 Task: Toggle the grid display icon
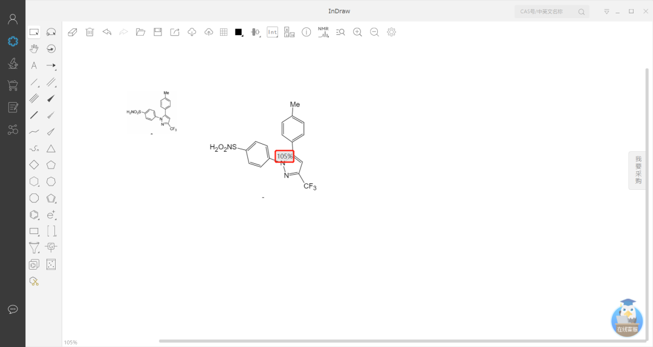click(224, 32)
